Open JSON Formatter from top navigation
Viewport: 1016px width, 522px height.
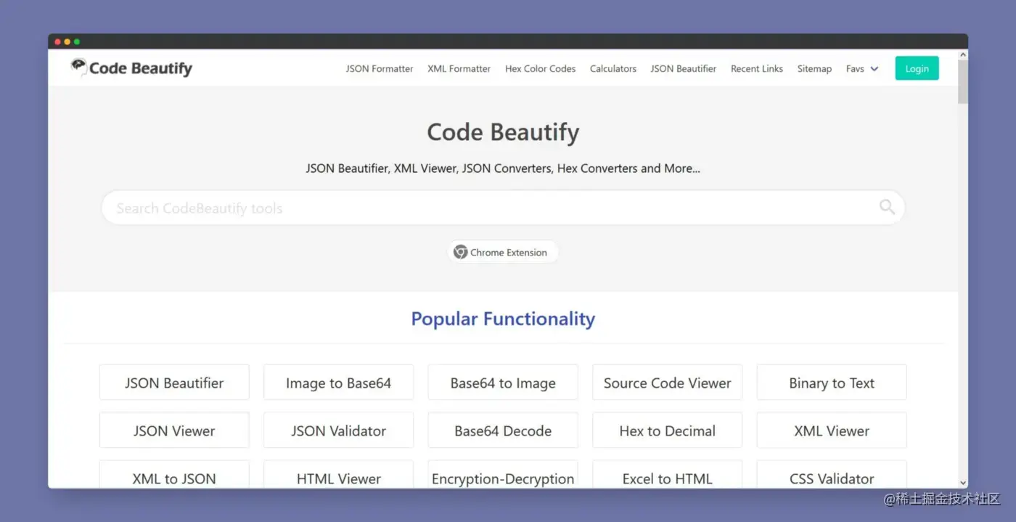point(380,69)
